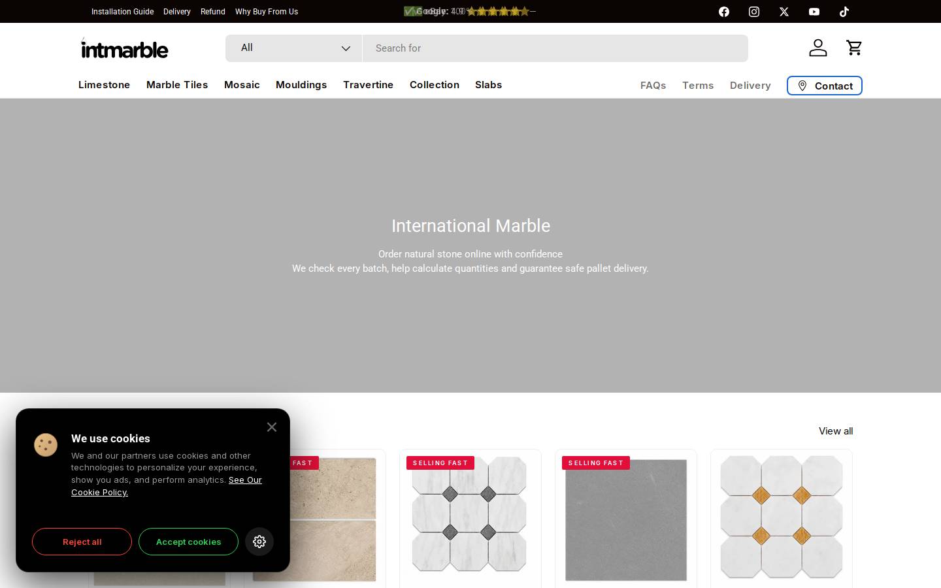Open the white octagon gray-dot mosaic product
The height and width of the screenshot is (588, 941).
click(x=470, y=519)
